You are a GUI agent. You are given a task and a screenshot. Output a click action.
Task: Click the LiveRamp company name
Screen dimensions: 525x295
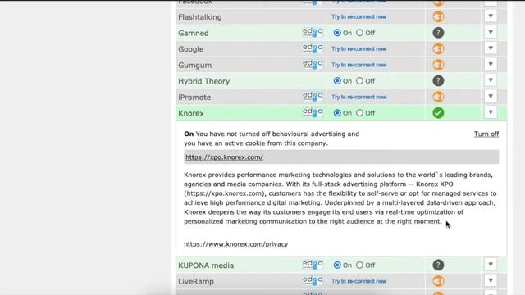point(196,282)
